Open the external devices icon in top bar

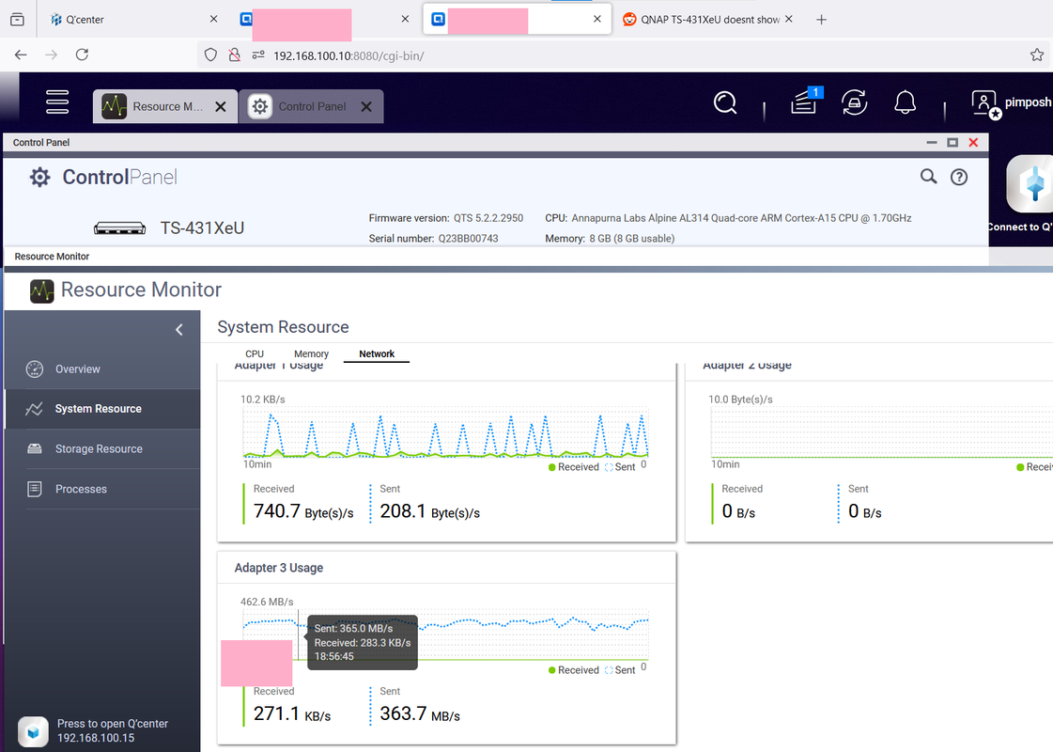pyautogui.click(x=854, y=102)
